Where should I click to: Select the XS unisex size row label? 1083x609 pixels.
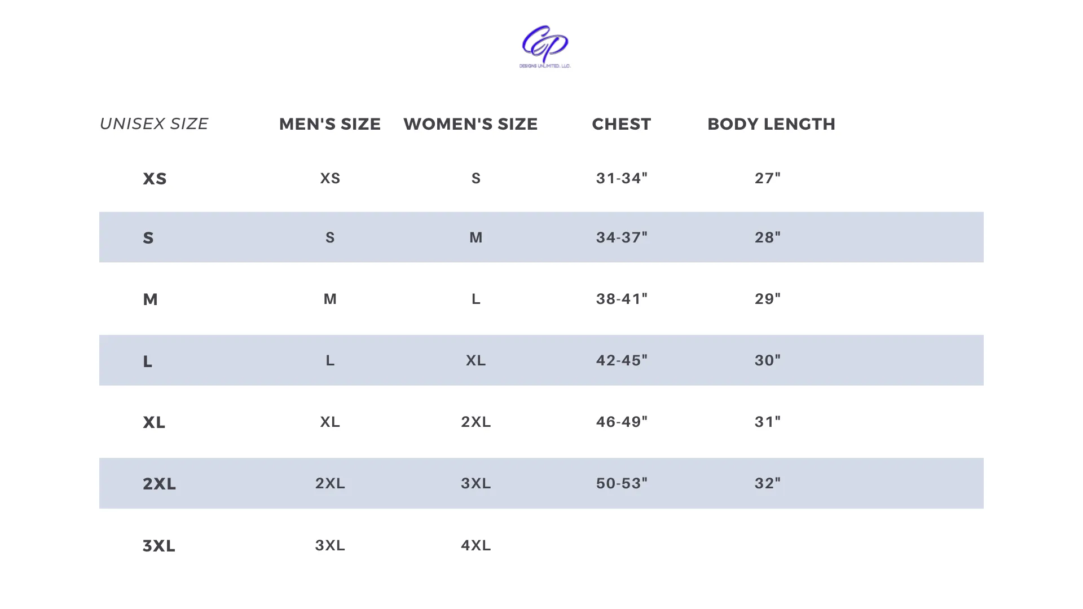point(155,179)
